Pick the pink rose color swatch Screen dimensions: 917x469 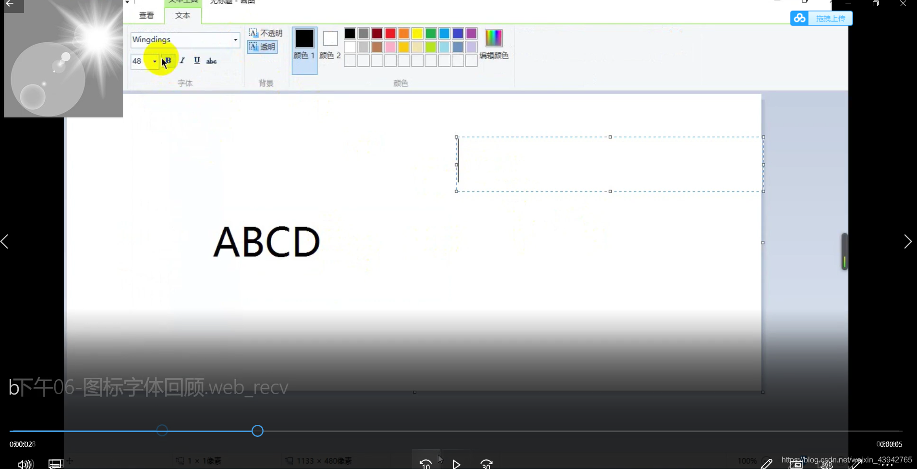390,47
